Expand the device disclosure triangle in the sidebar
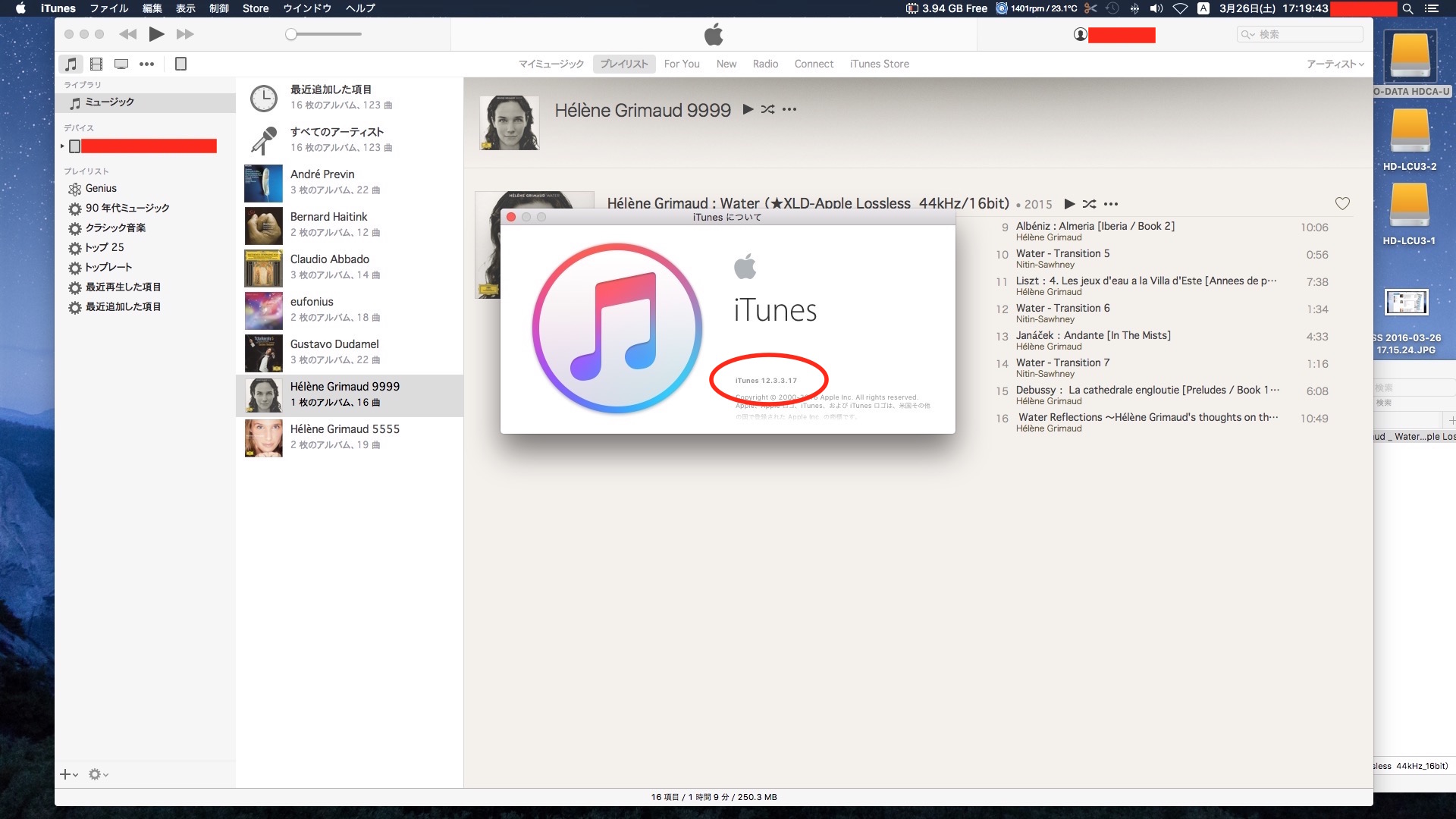The height and width of the screenshot is (819, 1456). 62,146
